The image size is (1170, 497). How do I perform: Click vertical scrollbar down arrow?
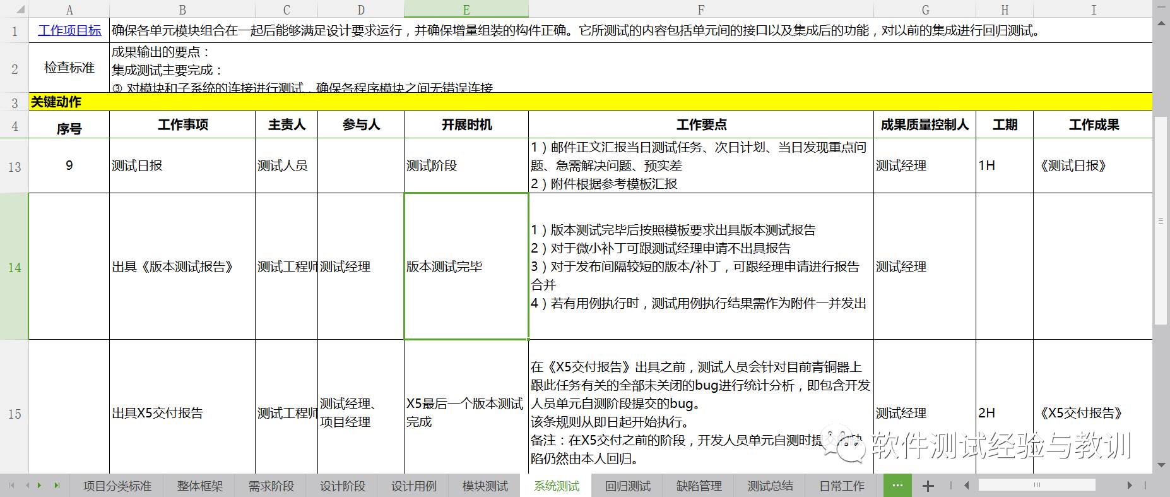point(1161,465)
